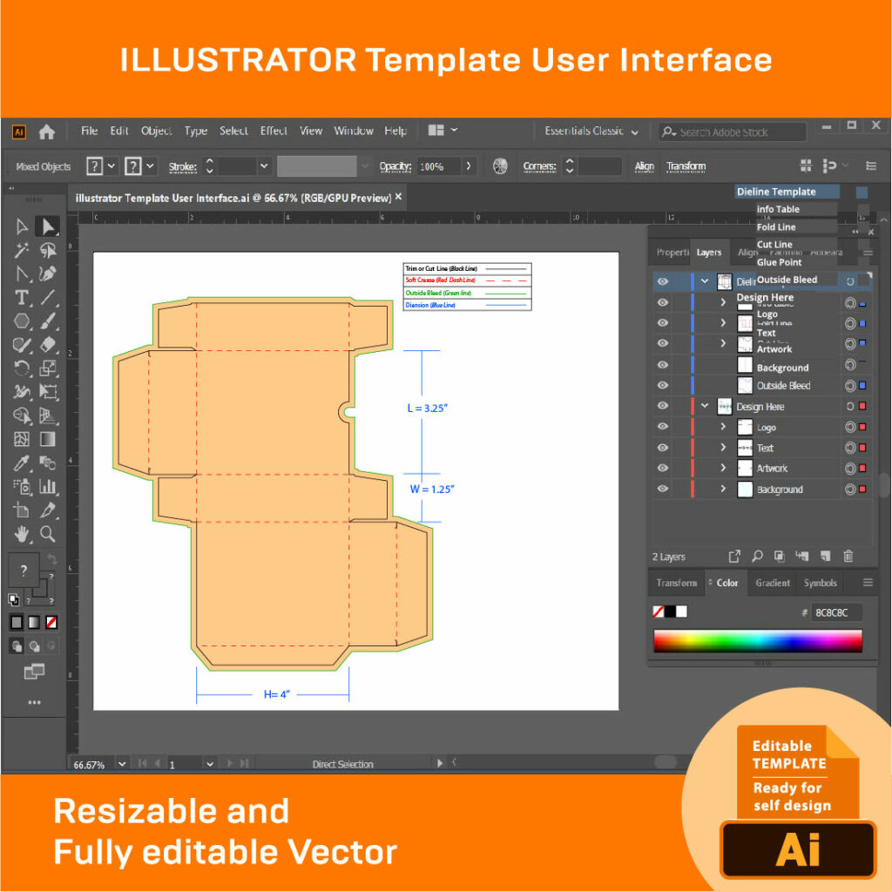Pick a hue from the color spectrum bar
Viewport: 892px width, 892px height.
[758, 641]
